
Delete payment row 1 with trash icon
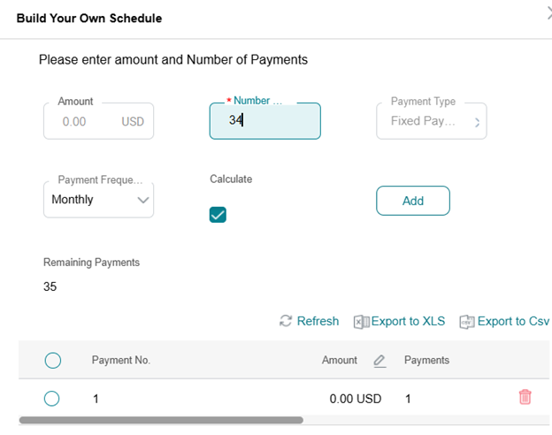pyautogui.click(x=525, y=397)
